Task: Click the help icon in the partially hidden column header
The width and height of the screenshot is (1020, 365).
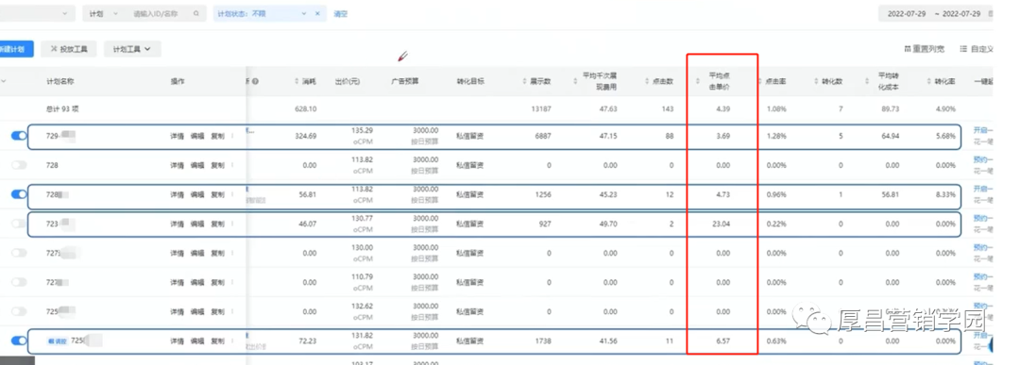Action: [255, 81]
